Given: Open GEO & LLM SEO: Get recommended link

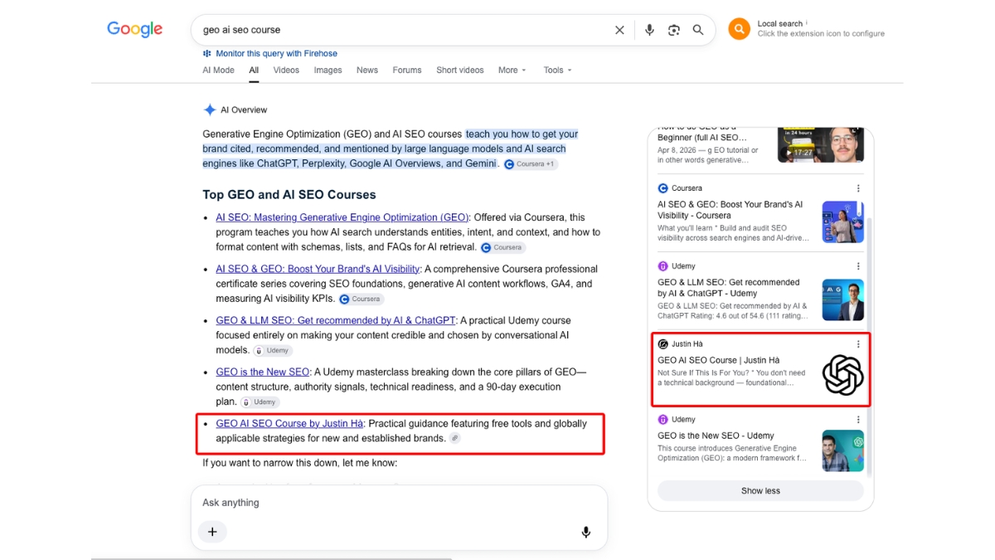Looking at the screenshot, I should click(335, 320).
